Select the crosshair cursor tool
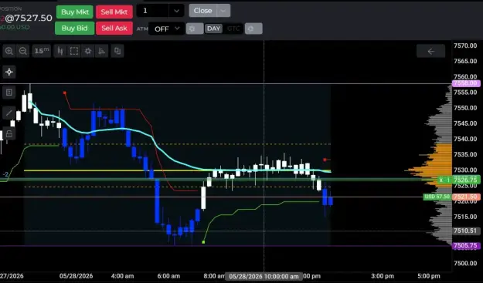The width and height of the screenshot is (483, 283). (9, 72)
